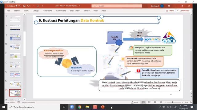Screen dimensions: 197x110
Task: Go to the Review tab
Action: coord(86,11)
